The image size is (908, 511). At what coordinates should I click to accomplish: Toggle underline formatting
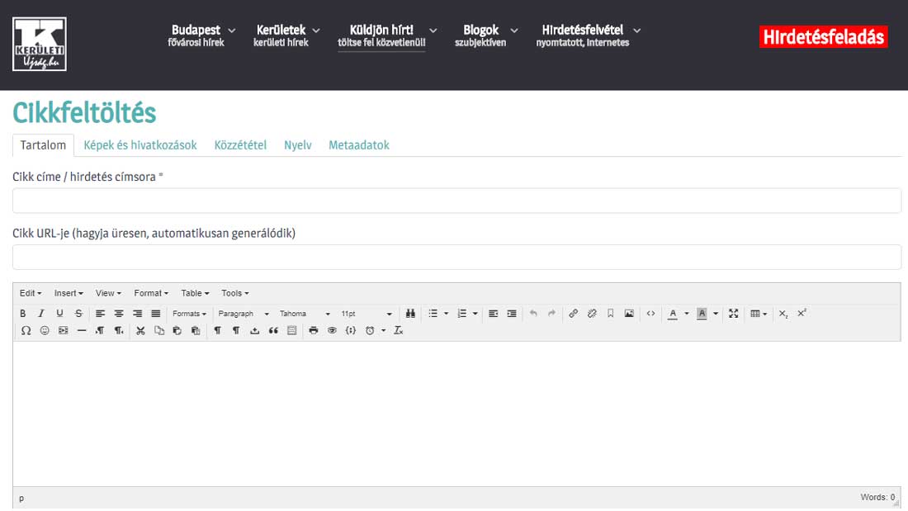point(59,314)
